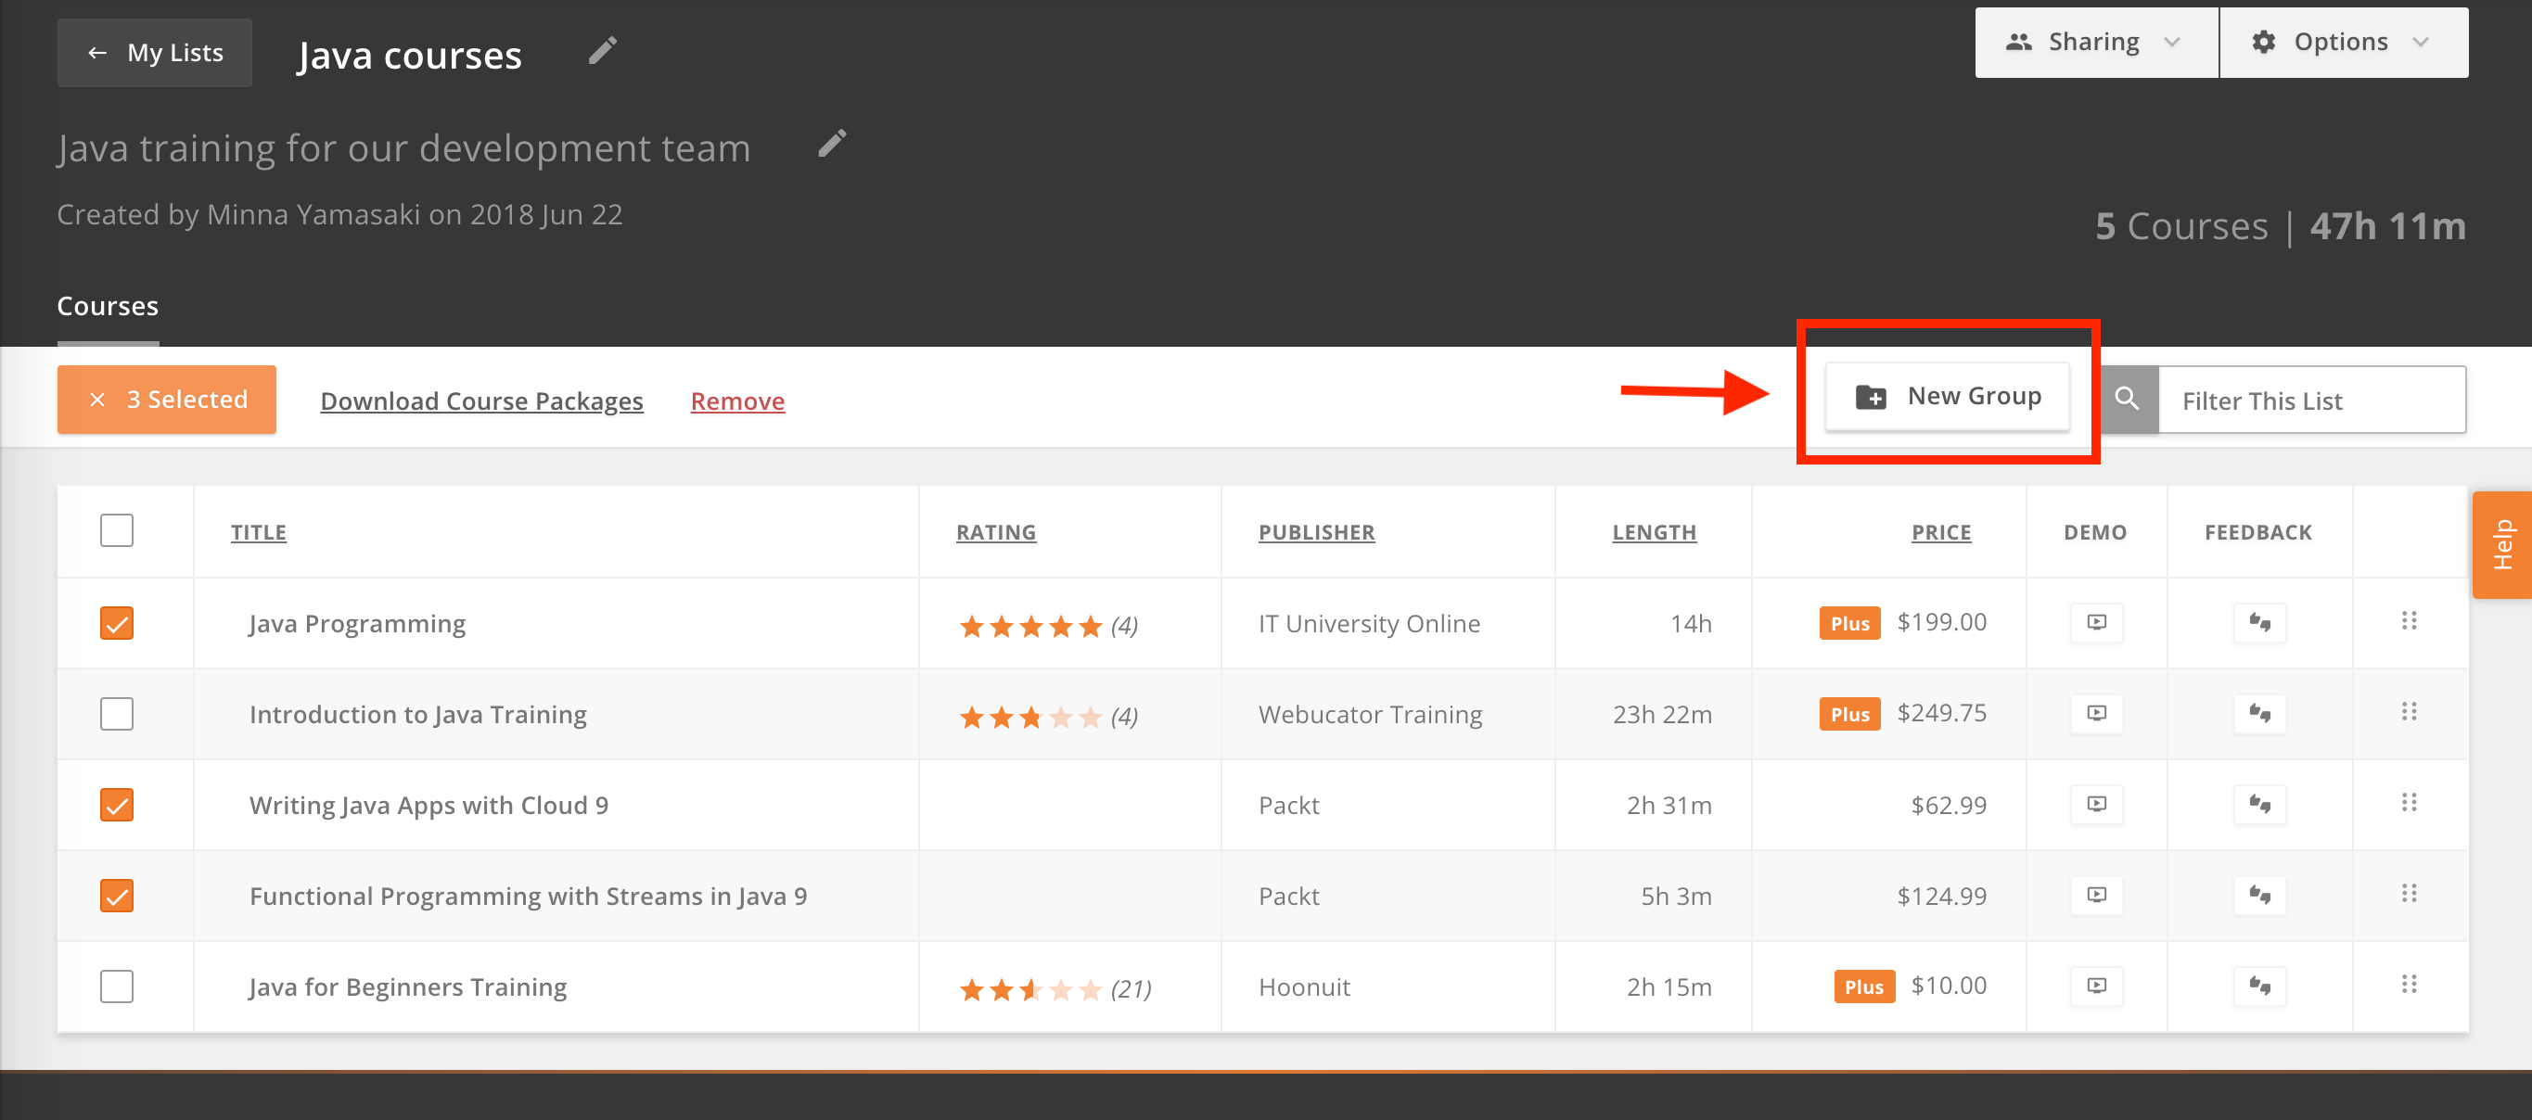Focus the Filter This List field

click(2309, 401)
